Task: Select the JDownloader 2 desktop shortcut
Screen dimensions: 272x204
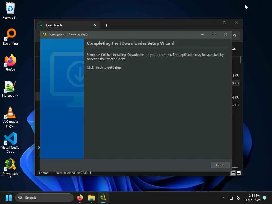Action: (x=10, y=169)
